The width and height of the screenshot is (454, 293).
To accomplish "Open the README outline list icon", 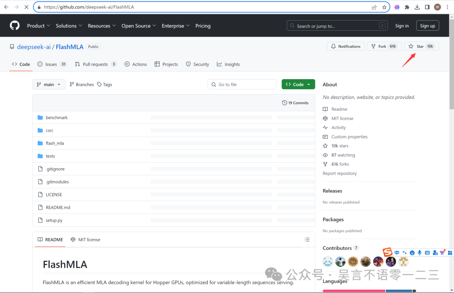I will point(307,240).
